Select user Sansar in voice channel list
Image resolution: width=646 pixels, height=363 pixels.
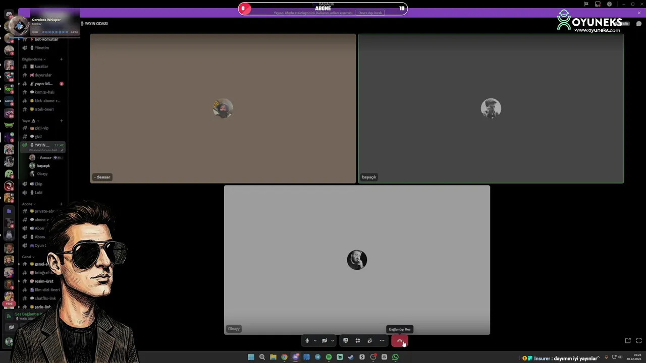45,158
